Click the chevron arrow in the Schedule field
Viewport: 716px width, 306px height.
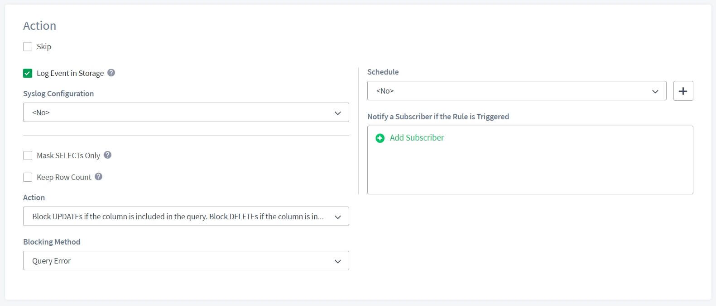click(x=655, y=91)
